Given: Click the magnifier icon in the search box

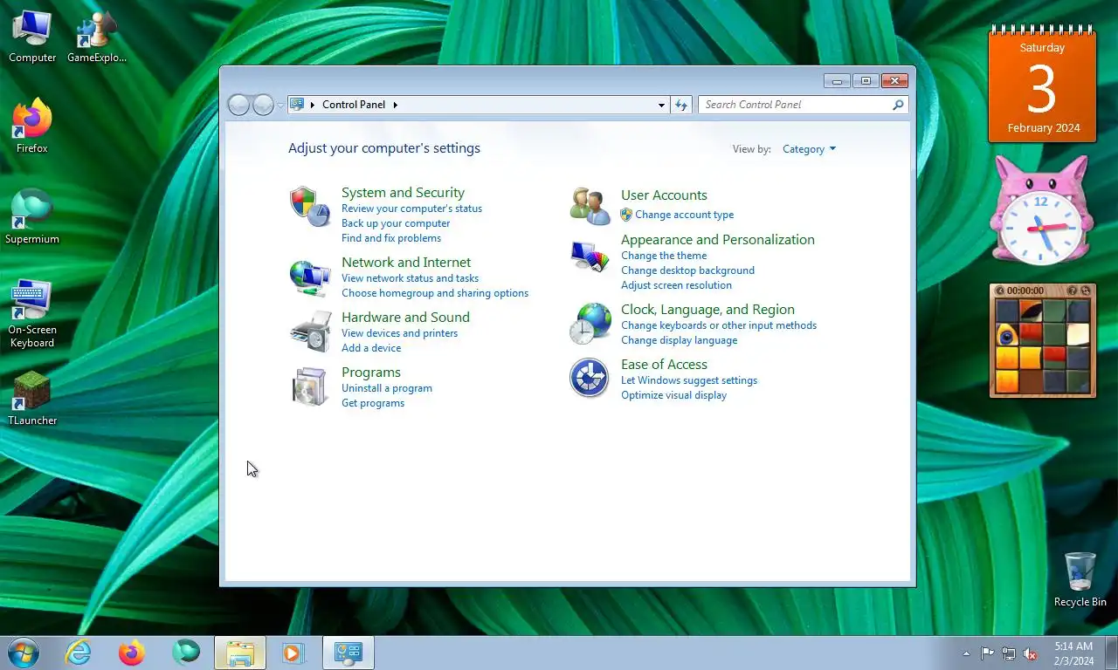Looking at the screenshot, I should pyautogui.click(x=898, y=105).
